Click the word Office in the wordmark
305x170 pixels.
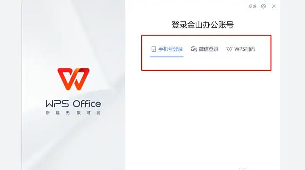[x=87, y=104]
